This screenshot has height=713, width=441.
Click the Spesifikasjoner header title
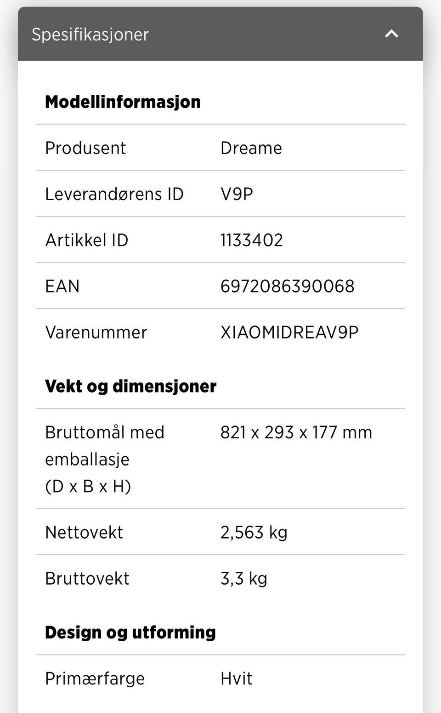tap(90, 35)
